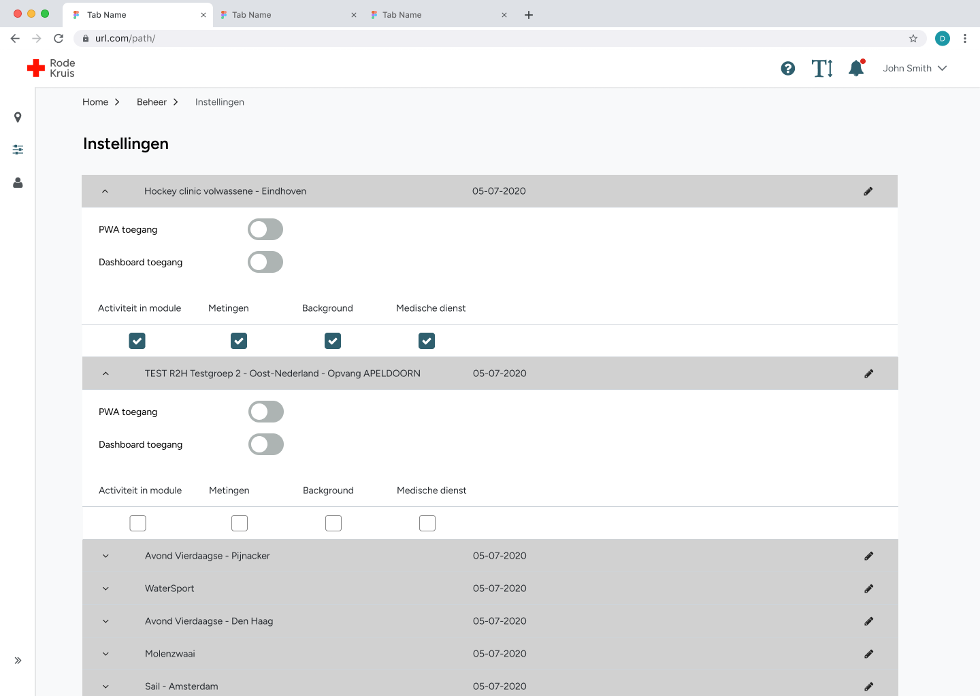Expand the WaterSport row
980x696 pixels.
coord(105,589)
